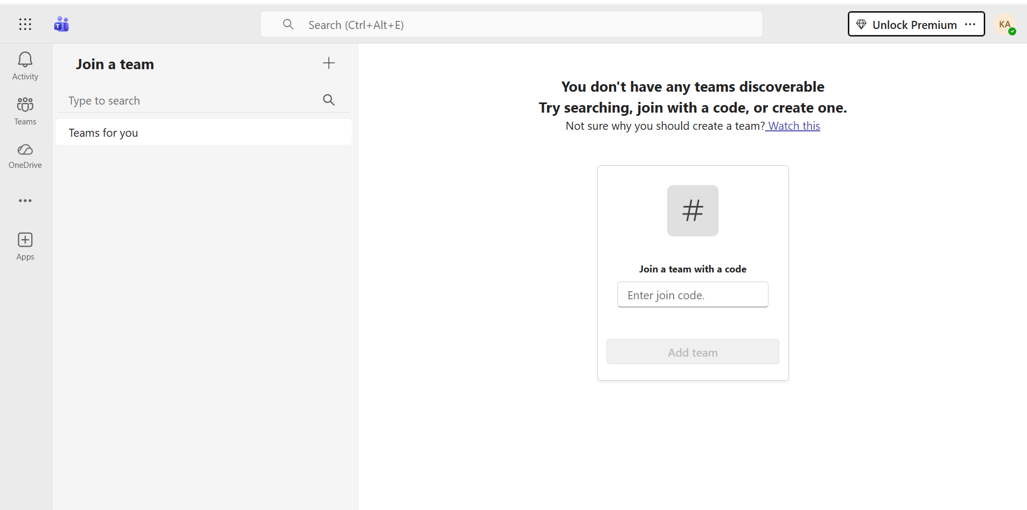Open the KA profile avatar
This screenshot has height=510, width=1027.
pos(1005,24)
